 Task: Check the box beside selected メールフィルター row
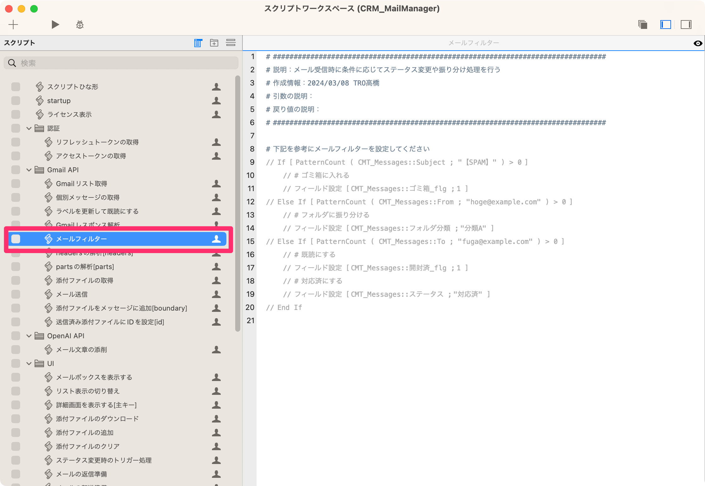pos(16,239)
